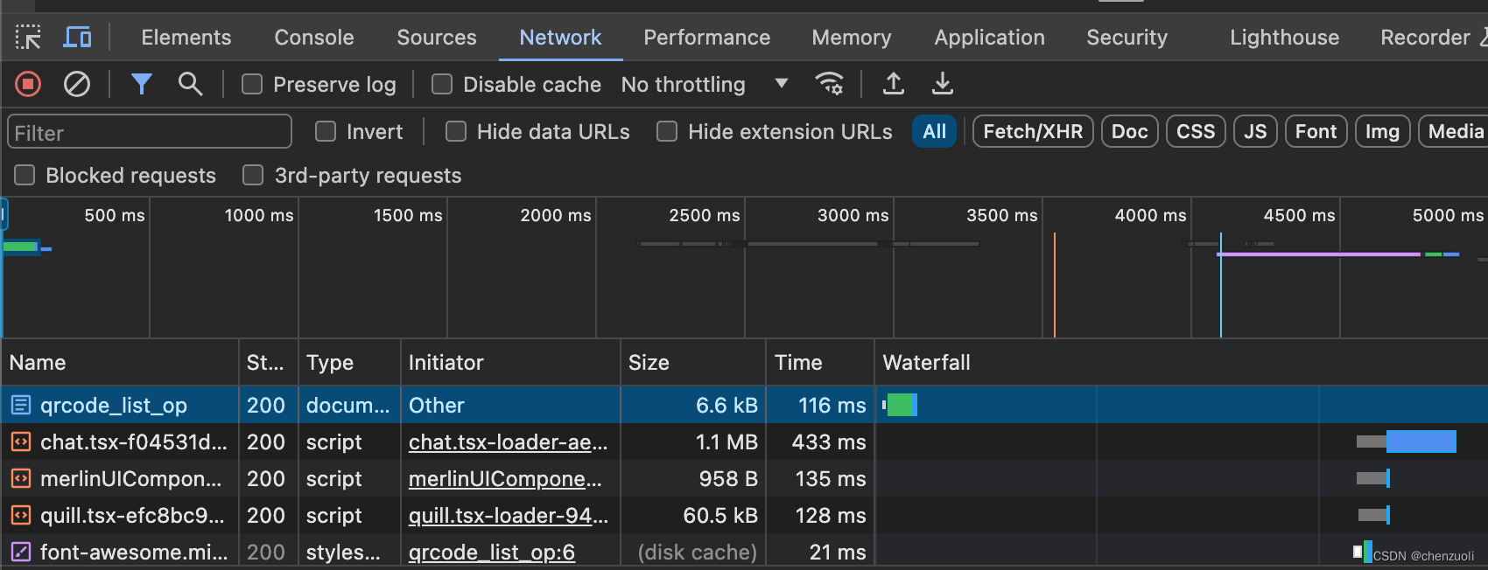Open the chat.tsx-loader initiator link
This screenshot has height=570, width=1488.
click(x=508, y=442)
